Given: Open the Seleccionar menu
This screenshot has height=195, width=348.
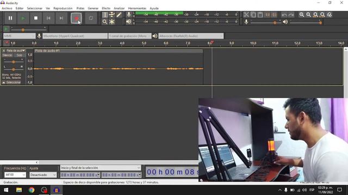Looking at the screenshot, I should coord(35,8).
